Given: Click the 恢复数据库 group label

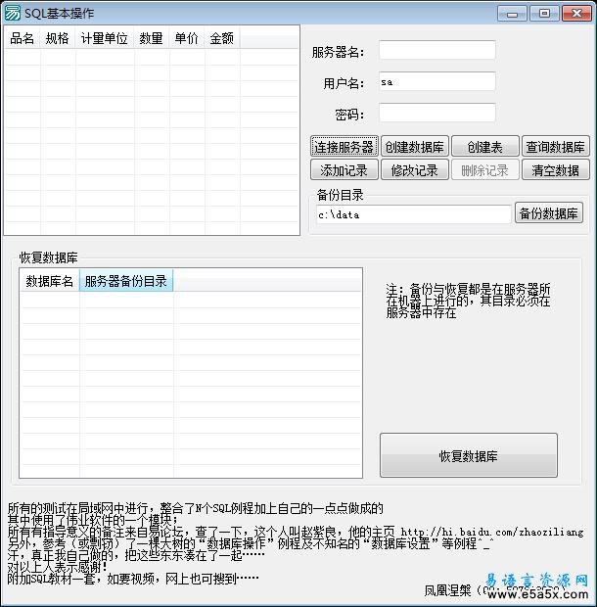Looking at the screenshot, I should click(x=49, y=257).
